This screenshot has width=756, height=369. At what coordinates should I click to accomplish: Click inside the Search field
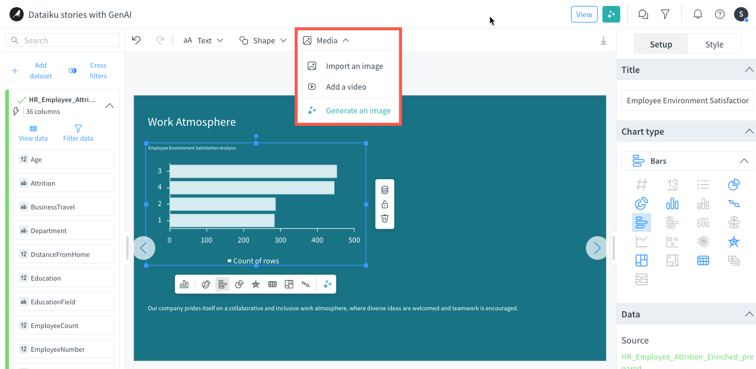[x=62, y=40]
